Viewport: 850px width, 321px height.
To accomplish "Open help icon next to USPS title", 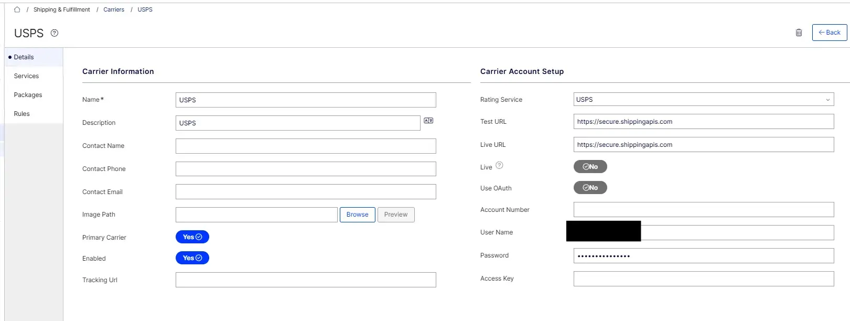I will point(55,33).
